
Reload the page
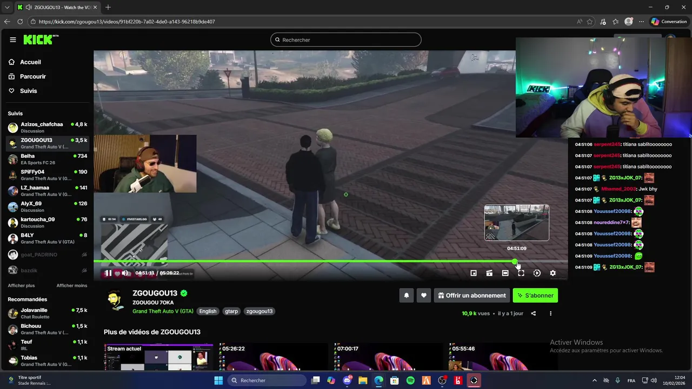coord(20,22)
